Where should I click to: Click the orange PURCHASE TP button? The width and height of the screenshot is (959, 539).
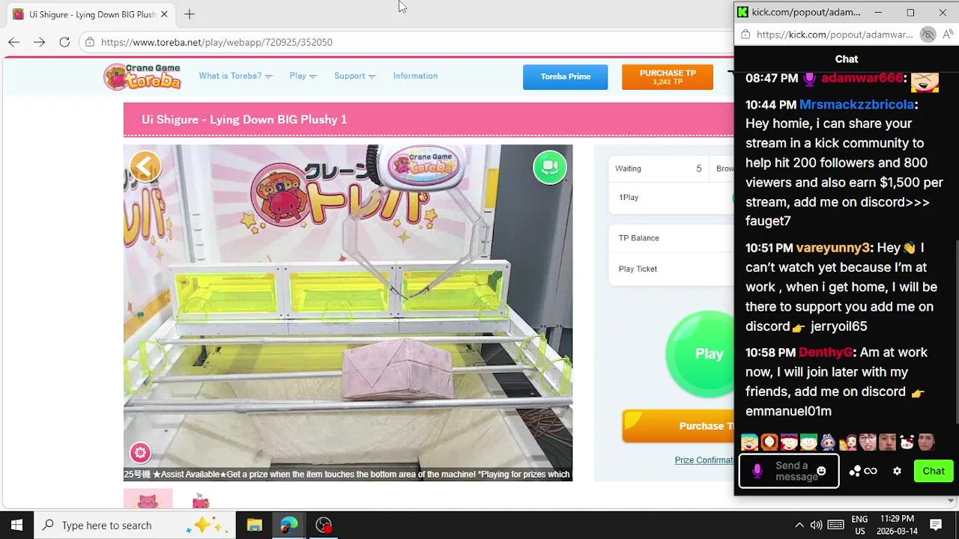point(668,77)
